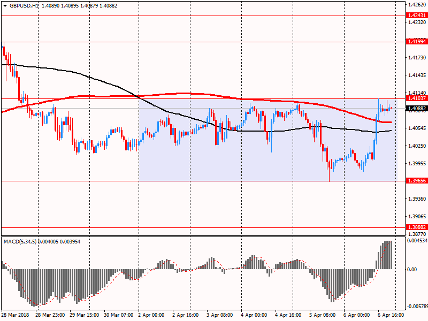
Task: Click the 1.38770 price scale value
Action: (417, 234)
